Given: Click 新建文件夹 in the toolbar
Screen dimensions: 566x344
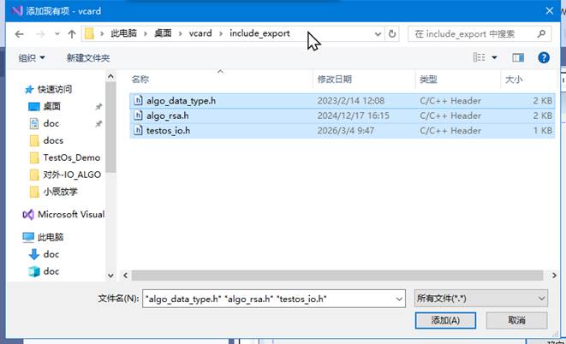Looking at the screenshot, I should tap(88, 58).
